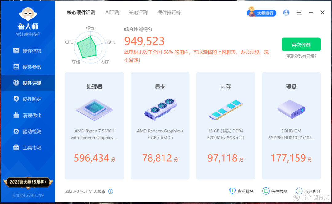The height and width of the screenshot is (204, 332).
Task: Open 硬件防护 in the sidebar
Action: tap(28, 99)
